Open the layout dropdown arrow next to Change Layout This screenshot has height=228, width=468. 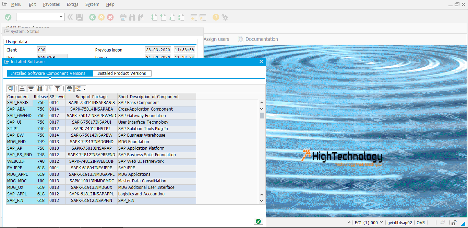(x=84, y=89)
